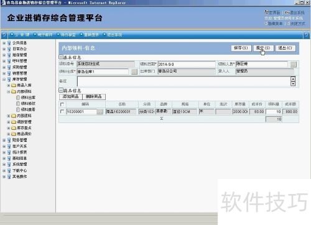
Task: Select 重新登录 in the blue toolbar
Action: pos(91,35)
